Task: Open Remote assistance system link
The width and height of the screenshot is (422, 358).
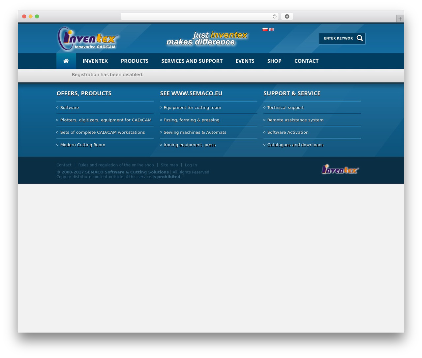Action: click(295, 120)
